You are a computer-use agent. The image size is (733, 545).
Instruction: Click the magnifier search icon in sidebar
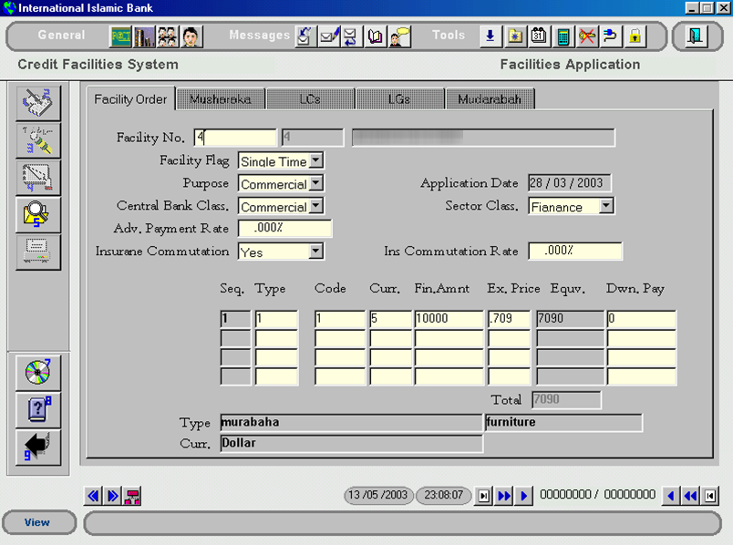[38, 215]
